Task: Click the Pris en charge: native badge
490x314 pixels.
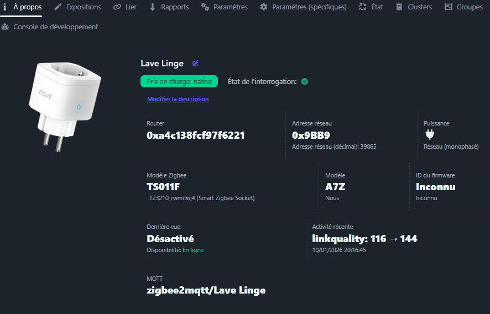Action: click(179, 82)
